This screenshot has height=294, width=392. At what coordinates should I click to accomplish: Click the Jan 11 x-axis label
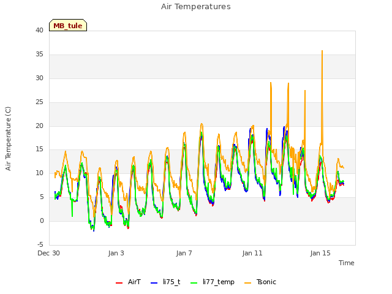click(252, 253)
